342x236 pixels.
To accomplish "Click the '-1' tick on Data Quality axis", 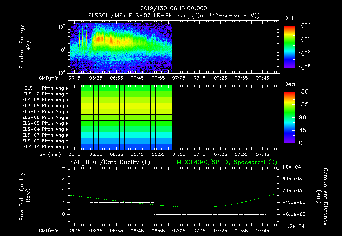I will click(62, 226).
